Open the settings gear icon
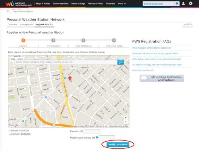Screen dimensions: 199x151 pyautogui.click(x=191, y=4)
